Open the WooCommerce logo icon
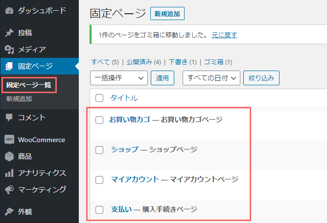Screen dimensions: 327x223 tap(9, 139)
